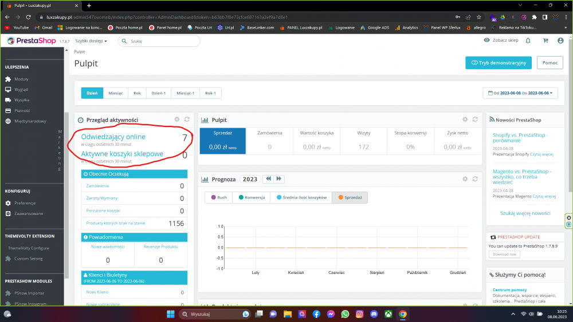
Task: Open Pulpit panel settings gear
Action: (x=465, y=119)
